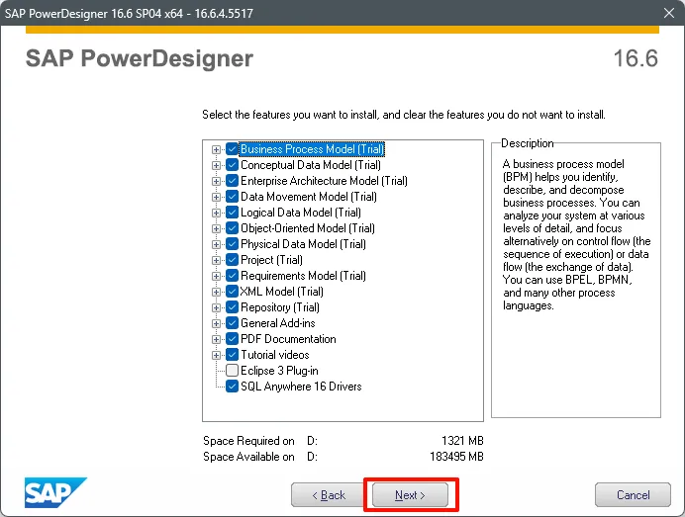Expand the XML Model node

coord(216,292)
